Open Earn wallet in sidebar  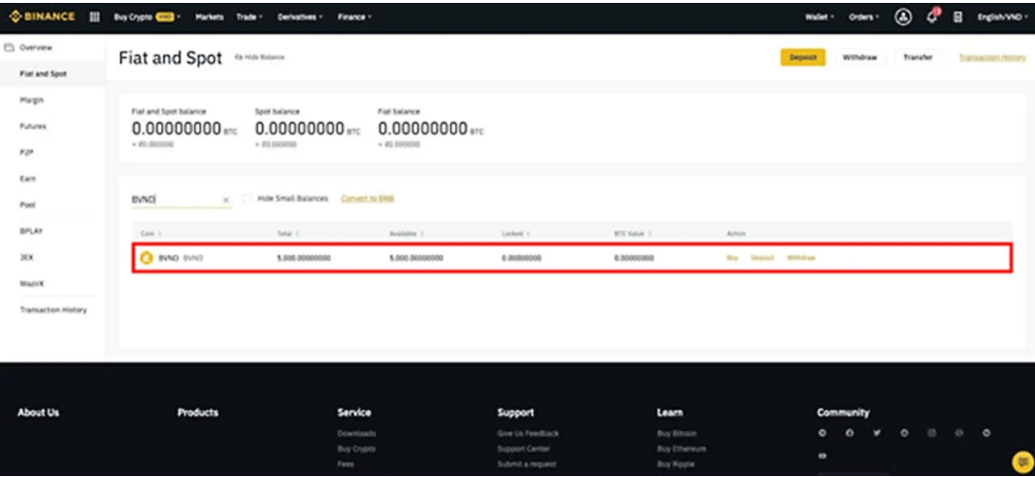(27, 179)
